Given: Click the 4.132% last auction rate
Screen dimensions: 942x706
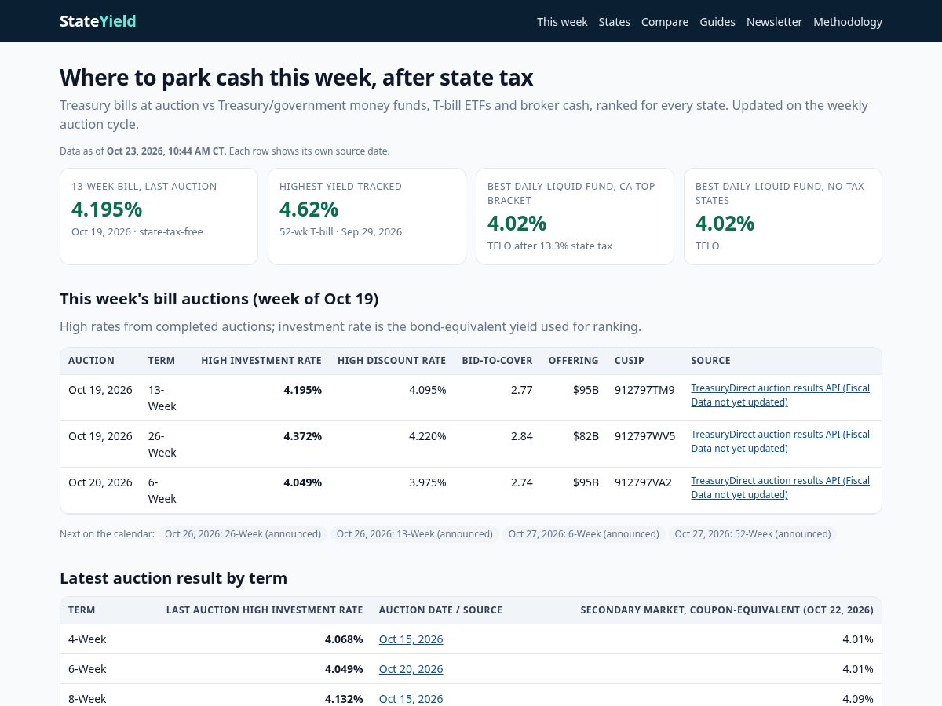Looking at the screenshot, I should tap(344, 699).
